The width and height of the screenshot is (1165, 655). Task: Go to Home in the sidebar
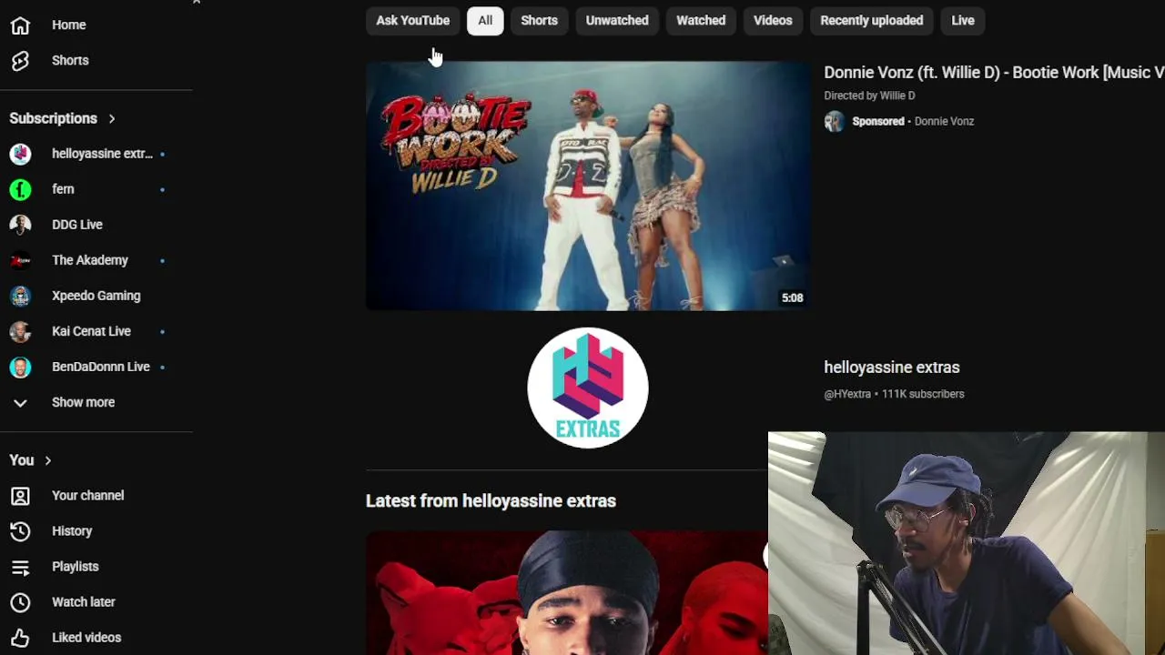69,25
